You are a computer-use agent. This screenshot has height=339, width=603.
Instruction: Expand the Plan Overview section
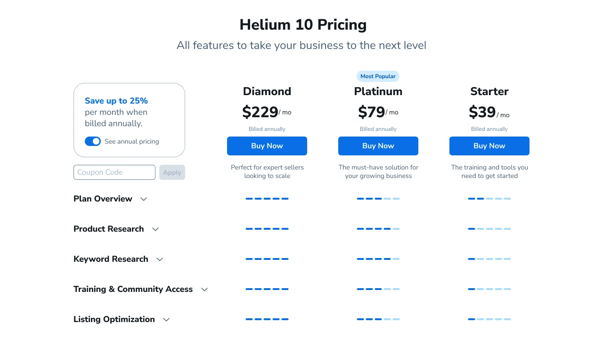(144, 199)
